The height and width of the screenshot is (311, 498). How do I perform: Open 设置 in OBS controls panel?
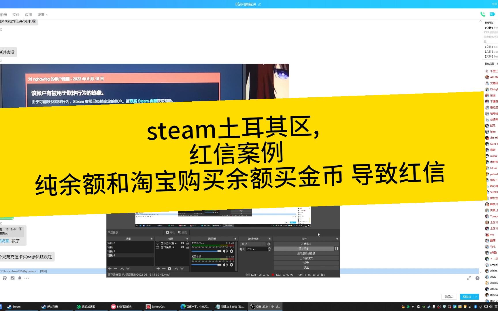tap(306, 263)
